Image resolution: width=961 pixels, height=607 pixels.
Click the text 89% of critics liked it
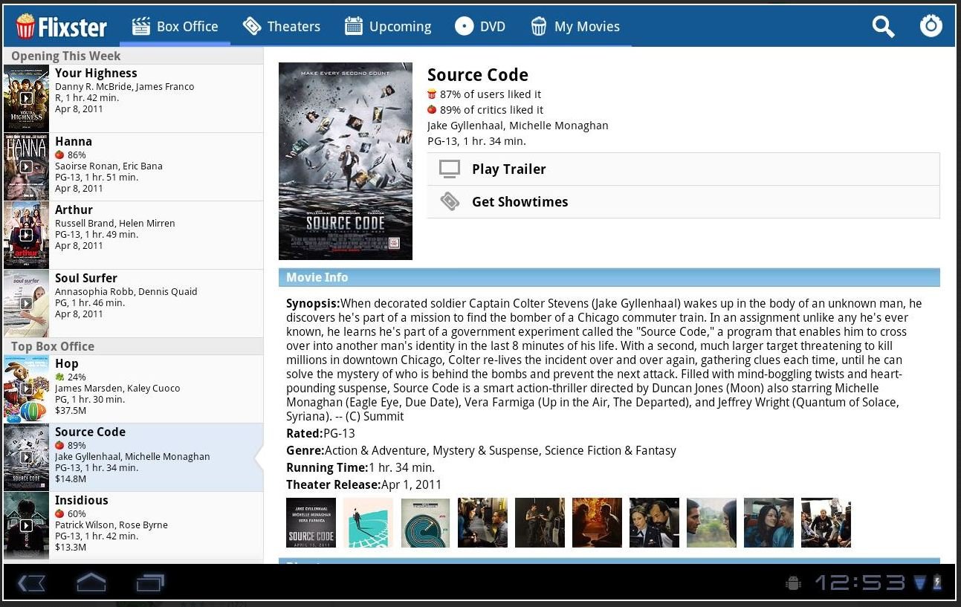pos(492,110)
